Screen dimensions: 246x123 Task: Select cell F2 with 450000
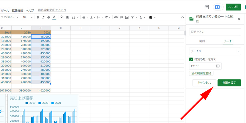pos(41,37)
